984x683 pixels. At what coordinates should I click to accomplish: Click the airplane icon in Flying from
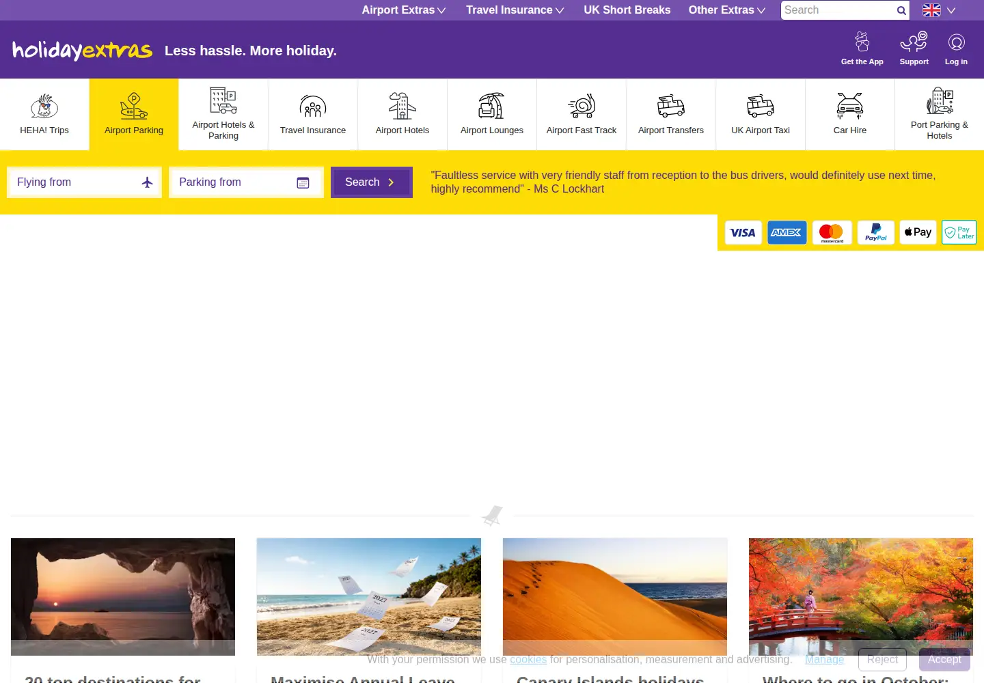(147, 182)
